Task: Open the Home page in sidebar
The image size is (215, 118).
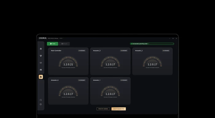Action: (x=41, y=49)
